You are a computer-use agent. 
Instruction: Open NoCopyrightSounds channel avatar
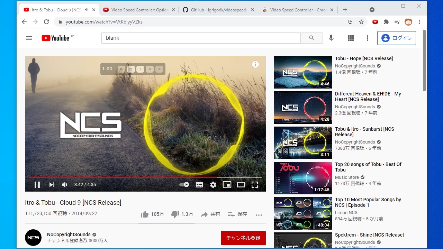[x=33, y=238]
